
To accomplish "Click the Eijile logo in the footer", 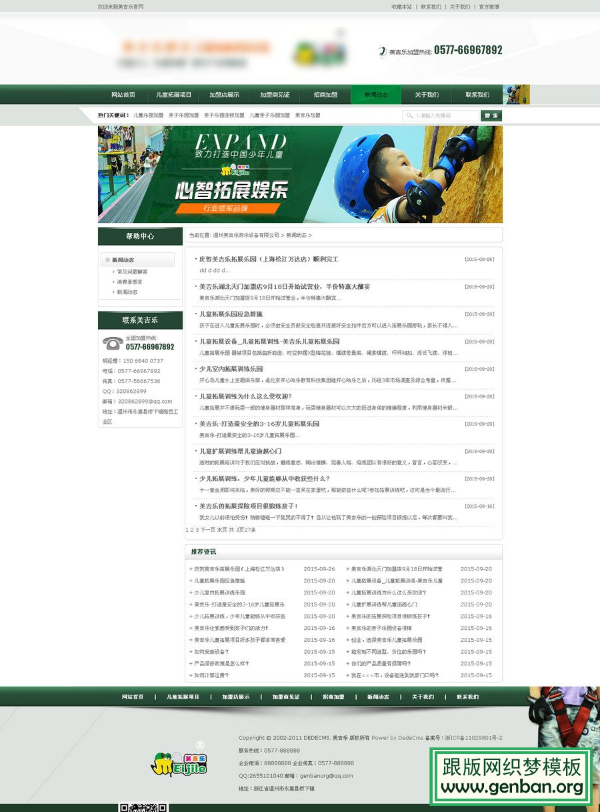I will click(x=179, y=763).
